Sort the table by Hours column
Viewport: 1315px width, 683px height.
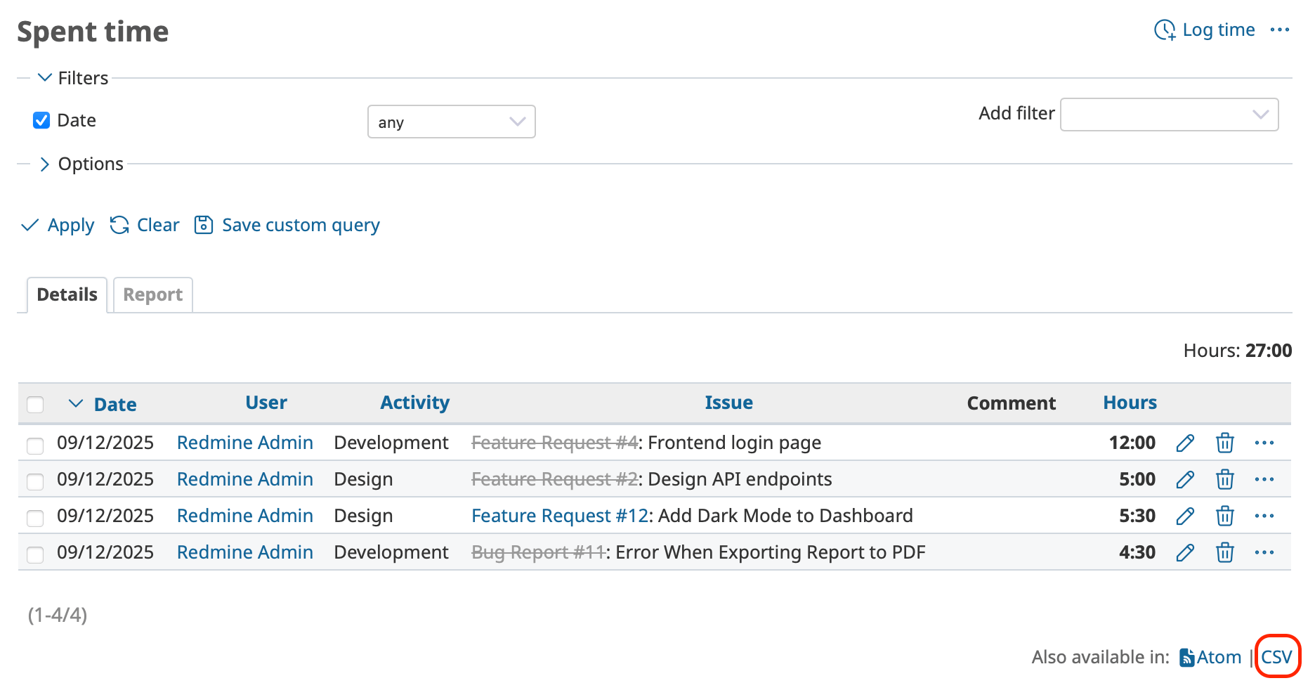(x=1129, y=403)
